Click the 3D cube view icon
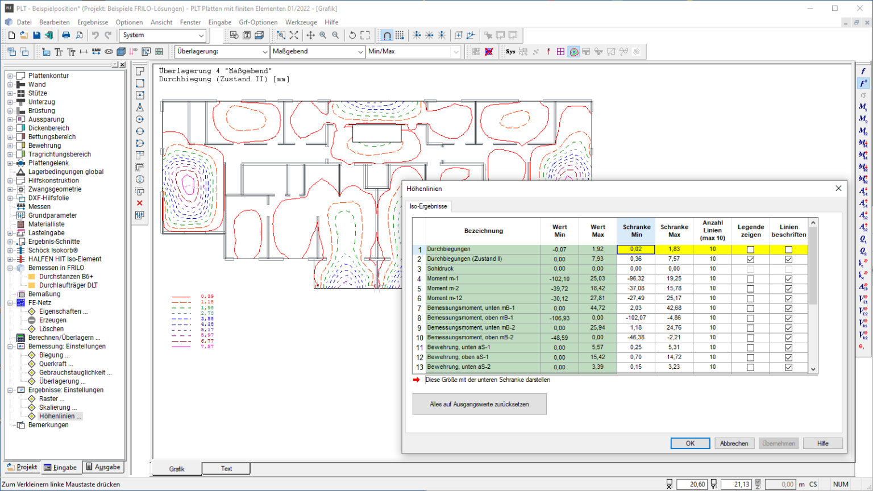The width and height of the screenshot is (873, 491). tap(121, 52)
